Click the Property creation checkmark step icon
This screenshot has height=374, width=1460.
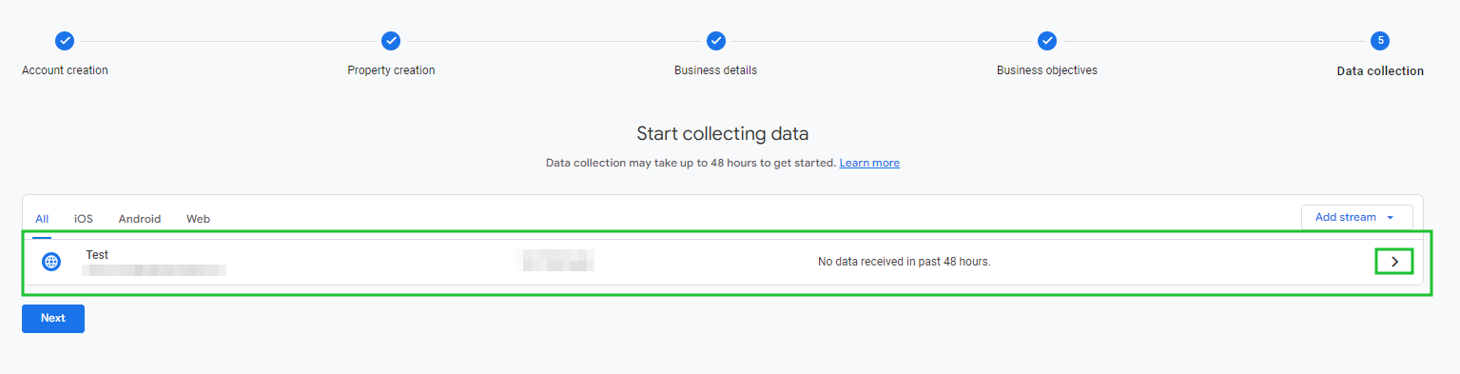(x=391, y=41)
